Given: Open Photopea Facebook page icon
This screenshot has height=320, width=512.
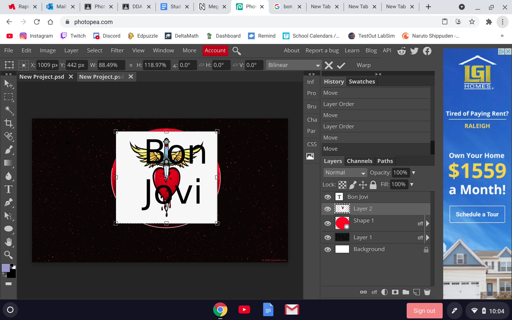Looking at the screenshot, I should point(427,51).
